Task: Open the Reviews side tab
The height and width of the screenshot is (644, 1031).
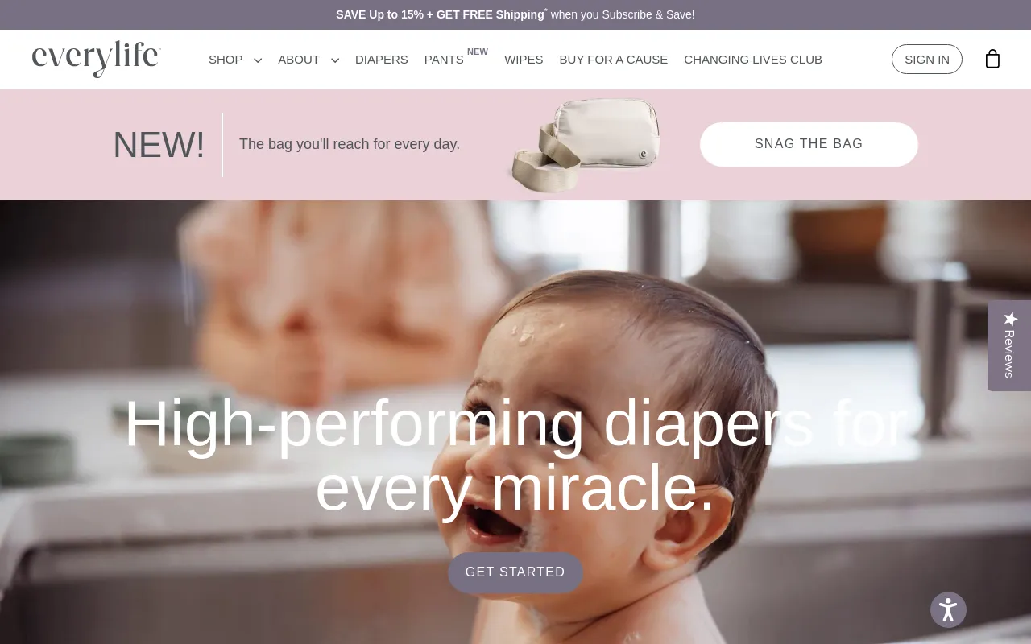Action: pyautogui.click(x=1009, y=346)
